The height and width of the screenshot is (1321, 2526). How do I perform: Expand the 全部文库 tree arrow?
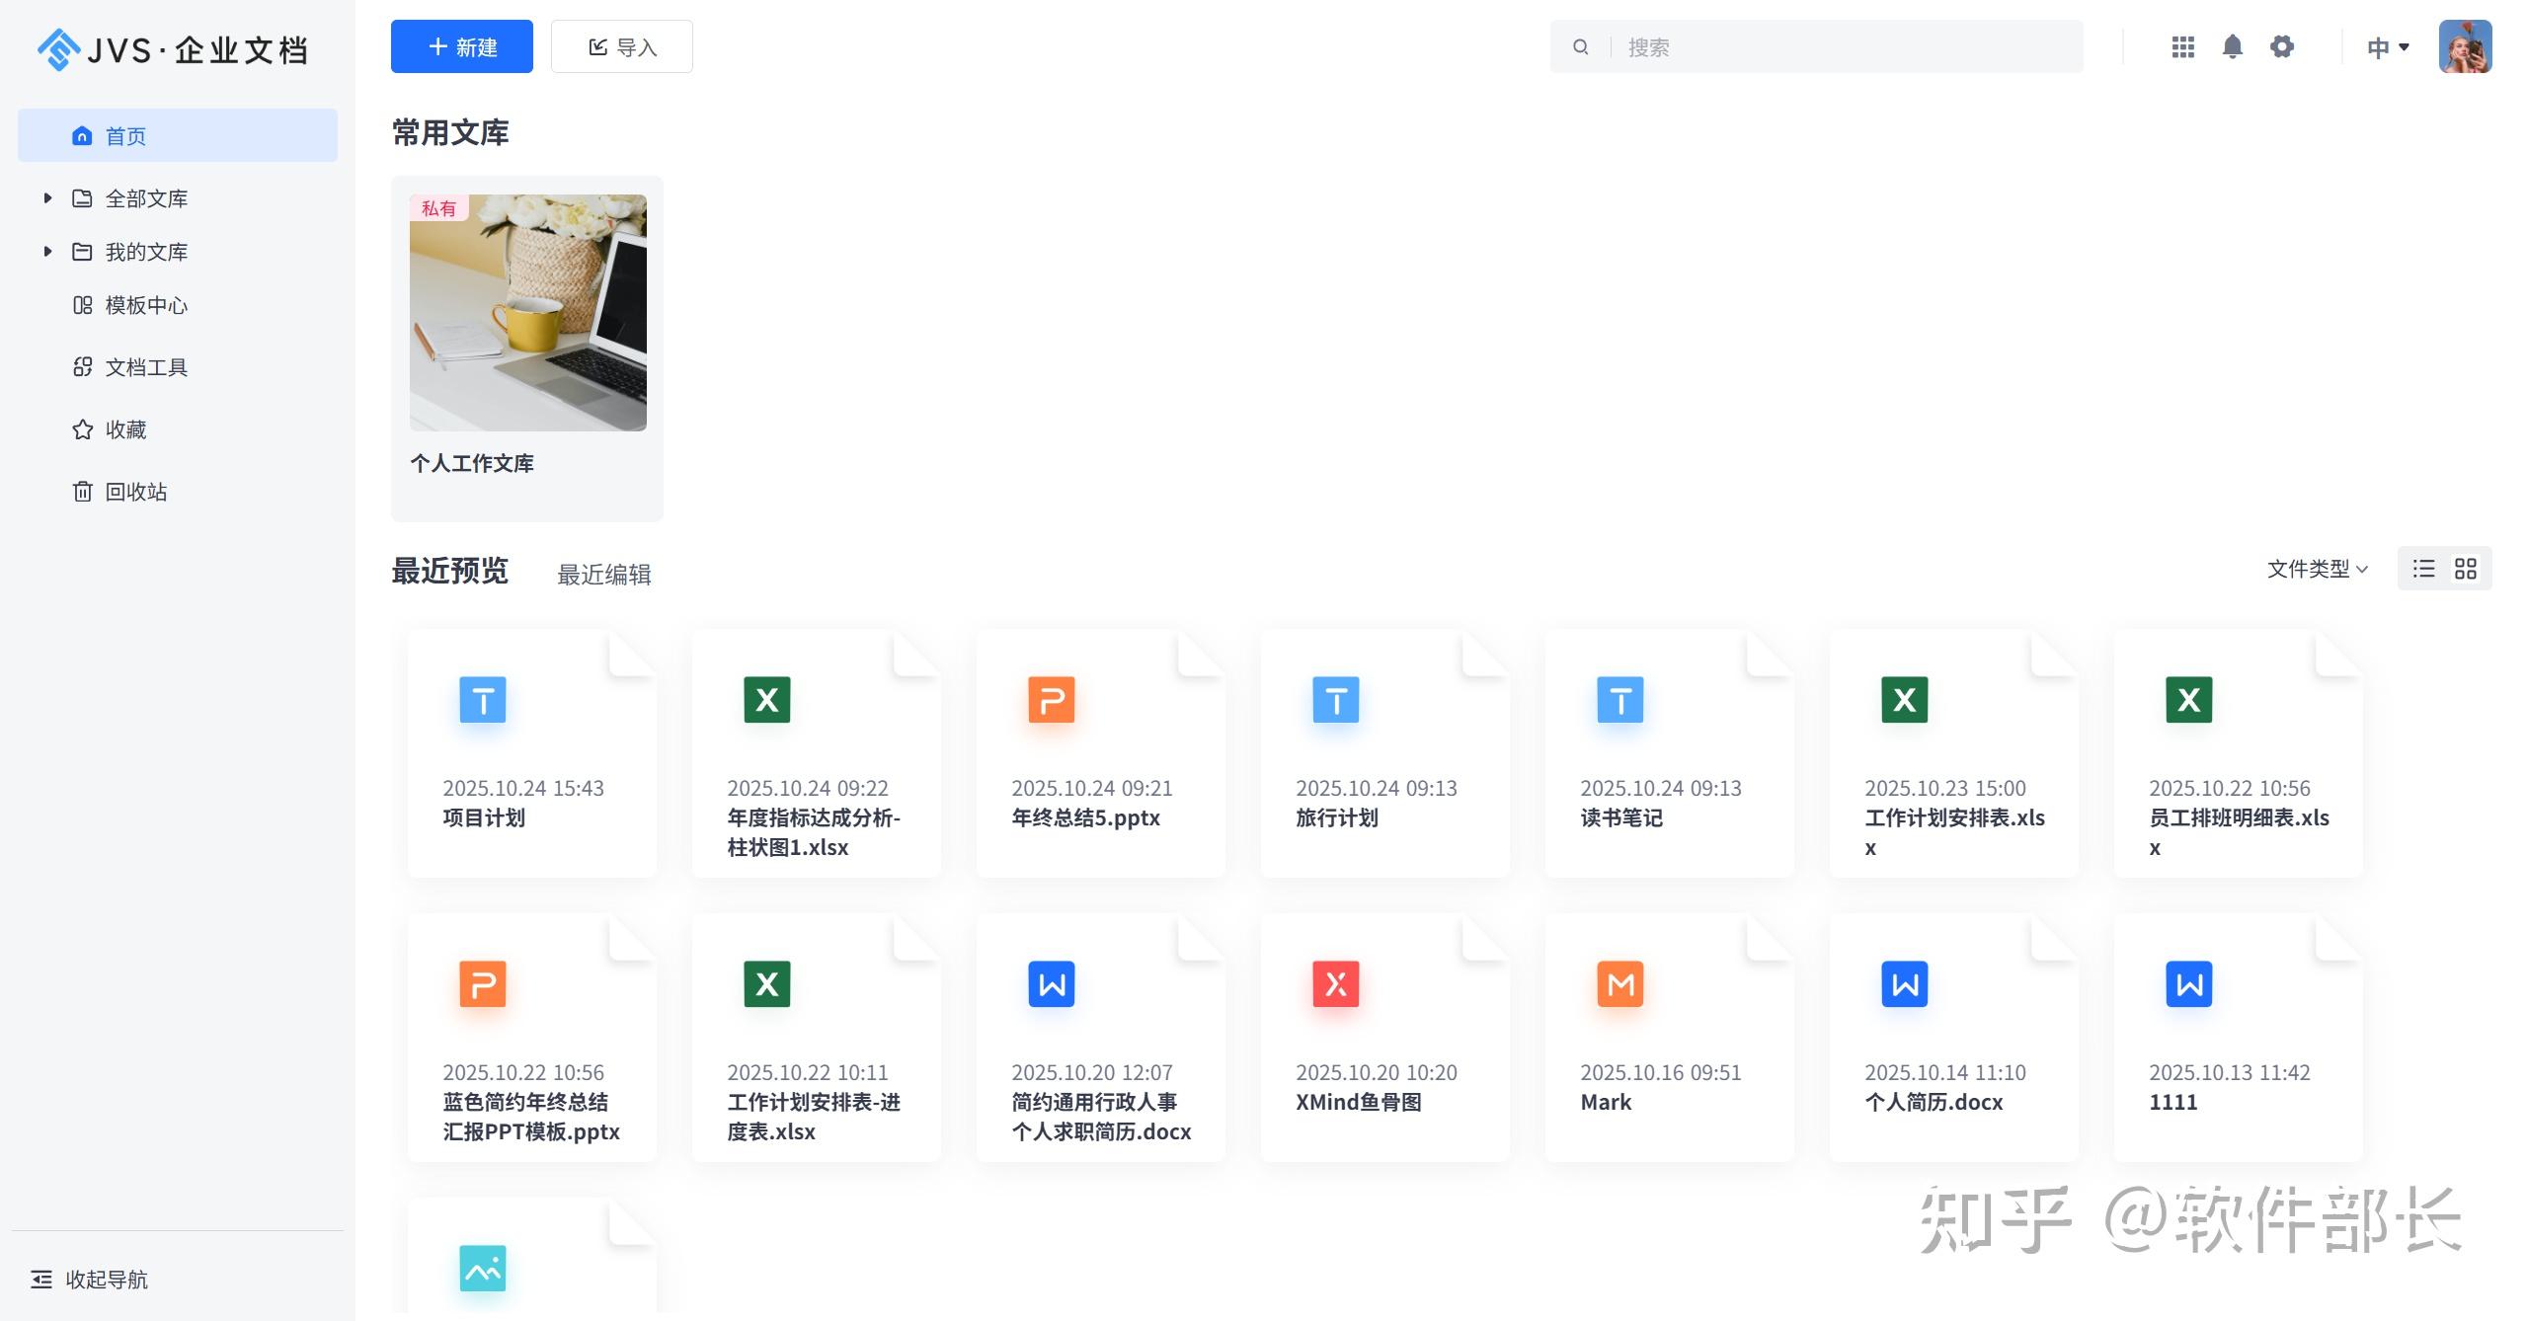point(46,198)
